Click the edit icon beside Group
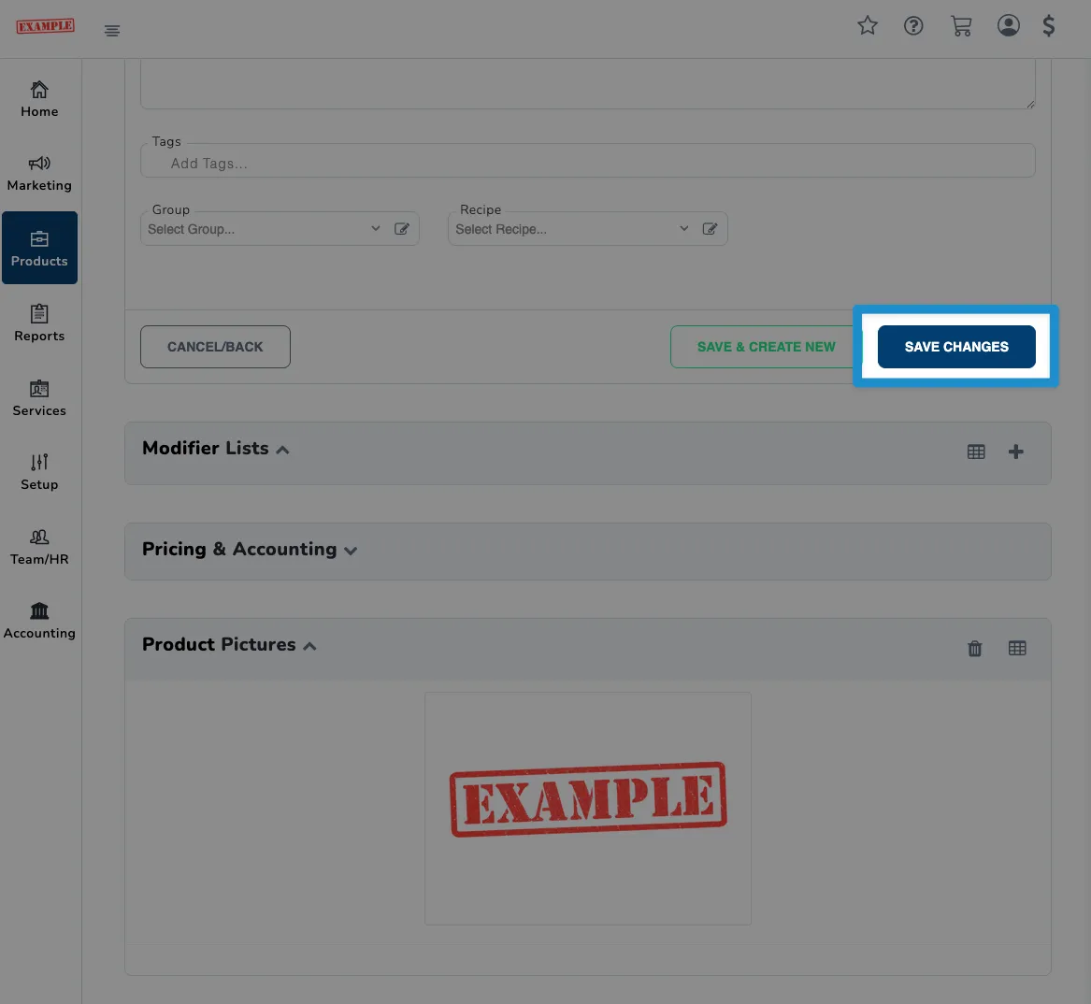Image resolution: width=1091 pixels, height=1004 pixels. coord(401,229)
